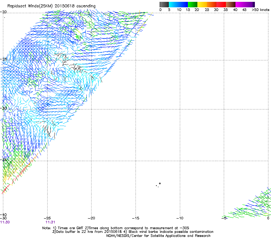Image resolution: width=271 pixels, height=238 pixels.
Task: Click the note about black wind barbs contamination
Action: click(168, 232)
